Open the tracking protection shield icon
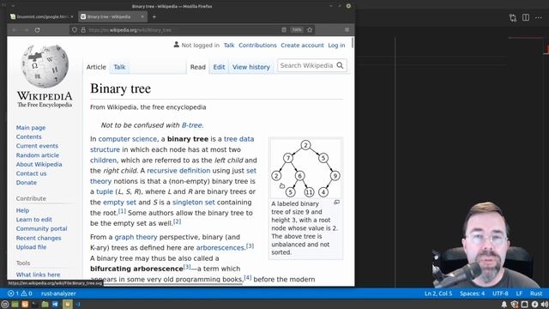Screen dimensions: 549x309 [75, 30]
